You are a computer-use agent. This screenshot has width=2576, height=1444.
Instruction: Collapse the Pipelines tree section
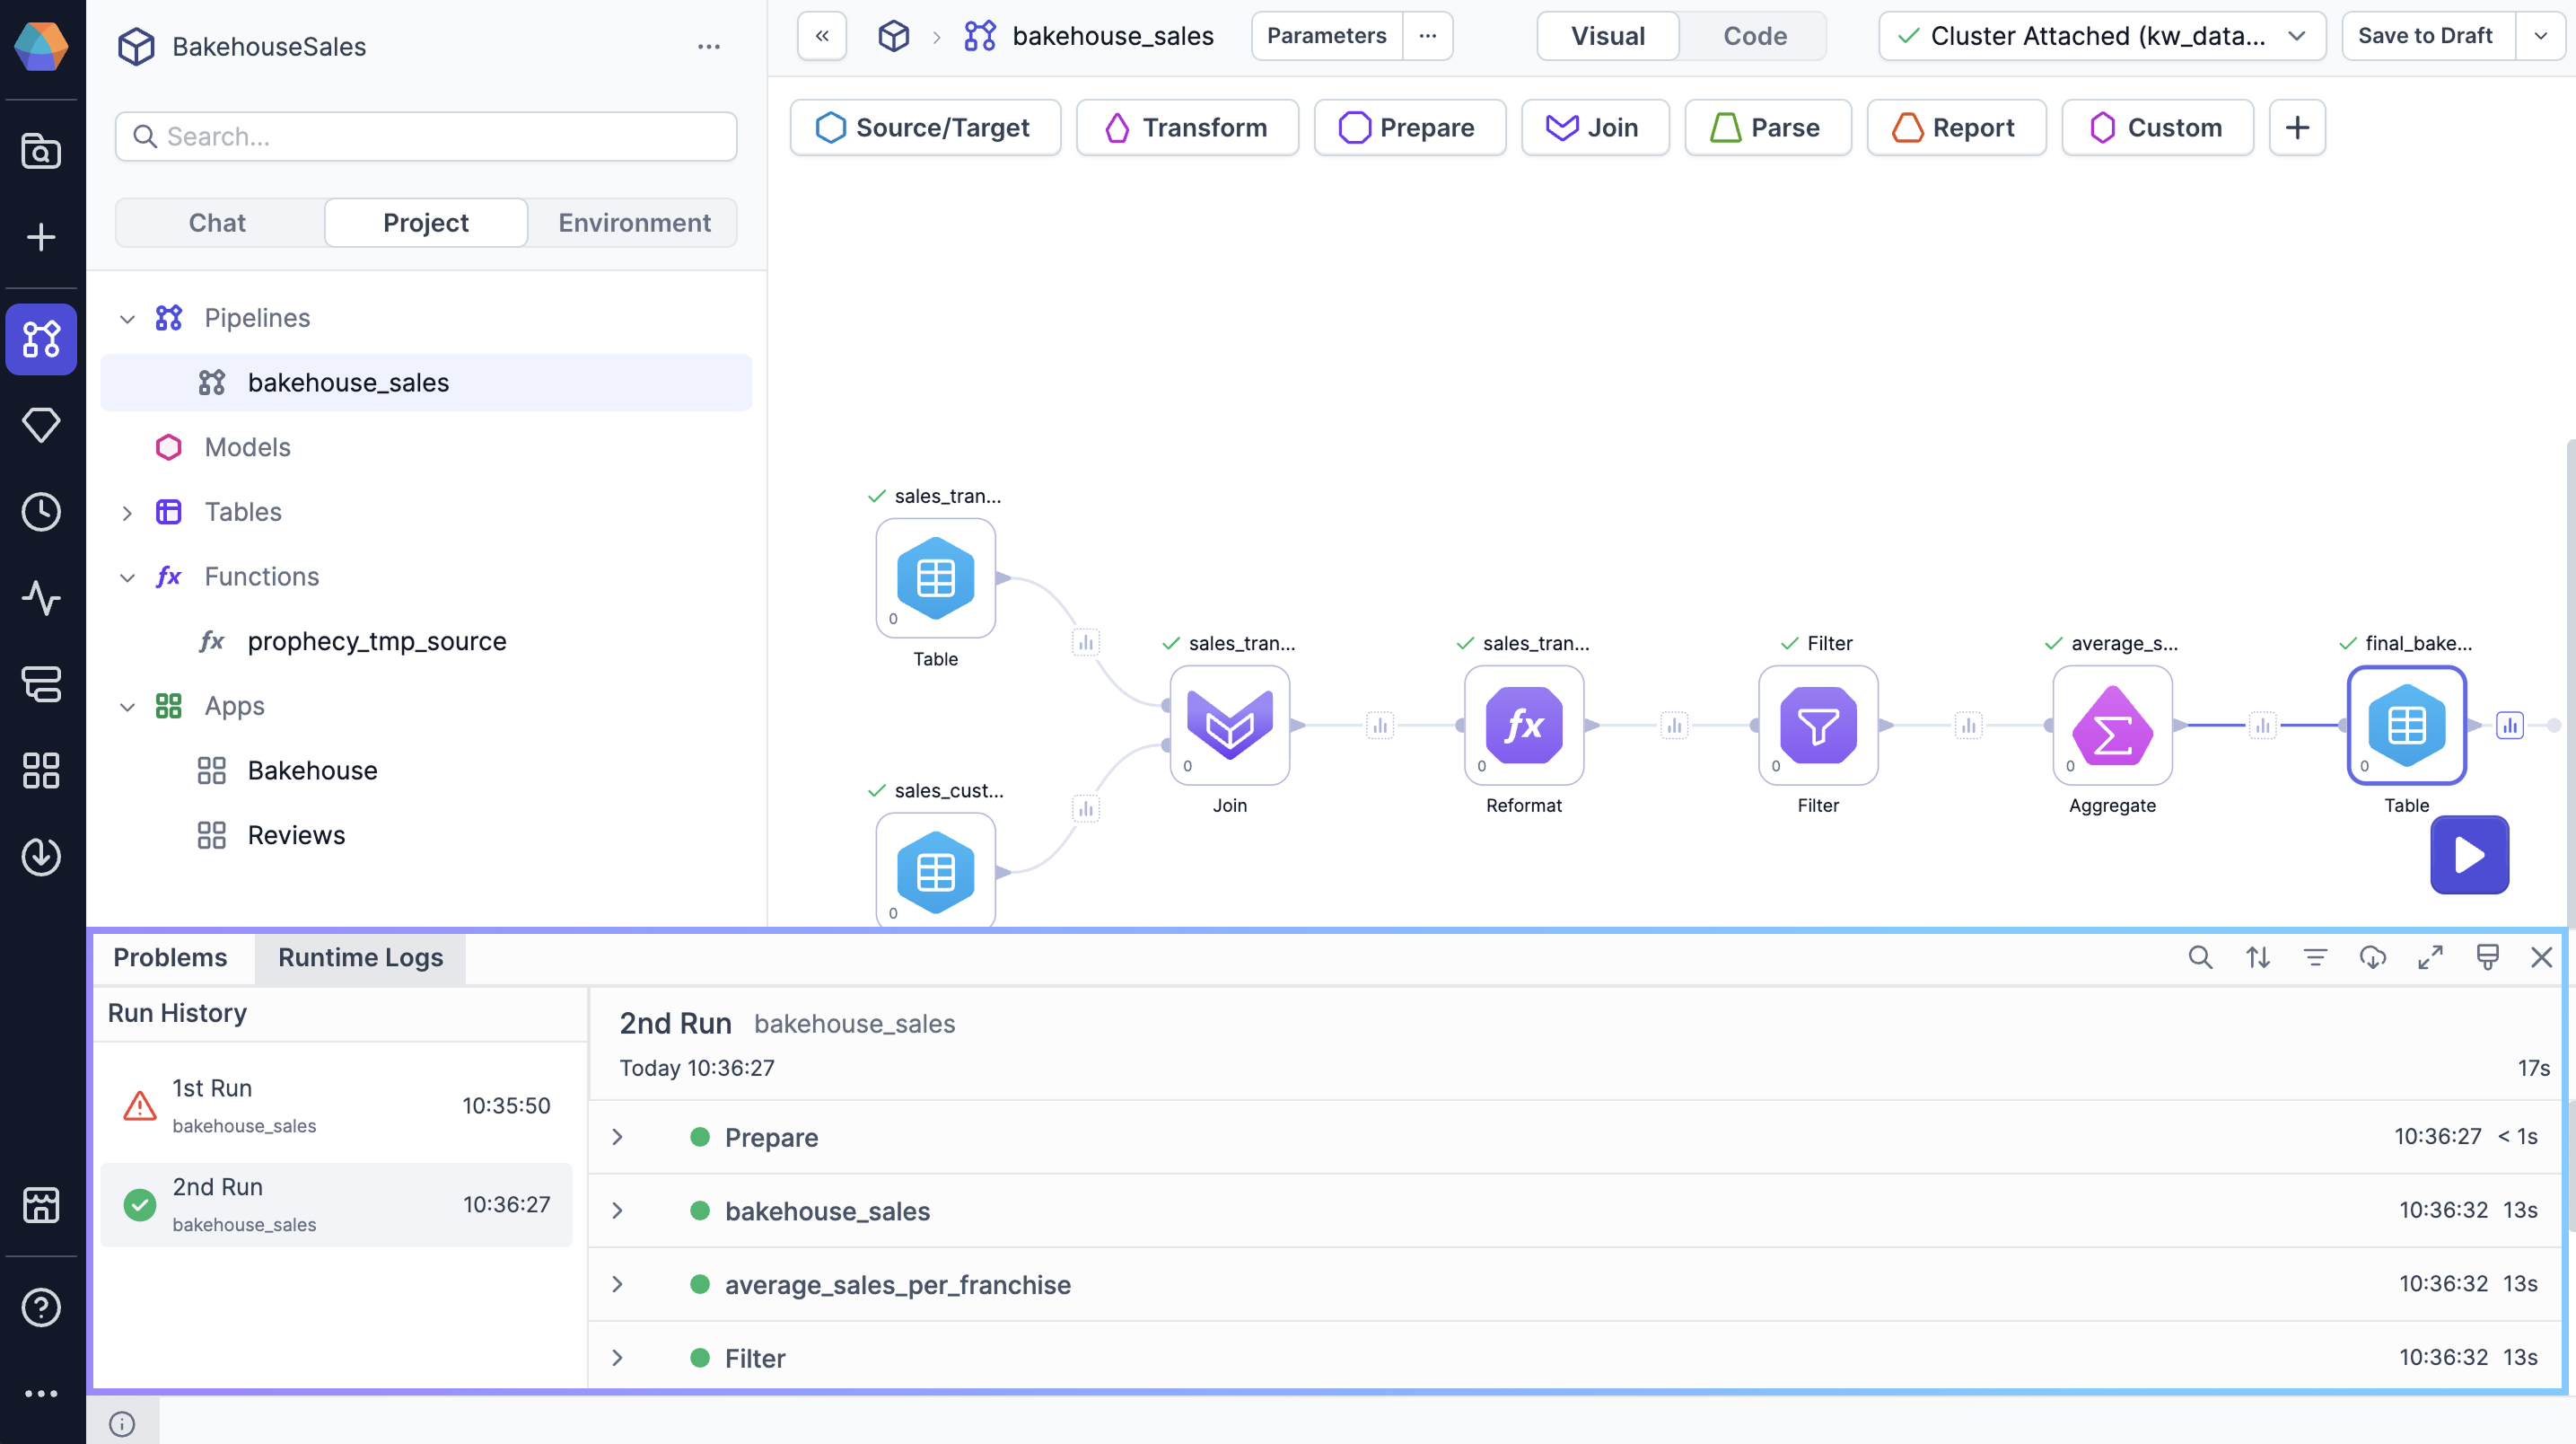pos(127,318)
